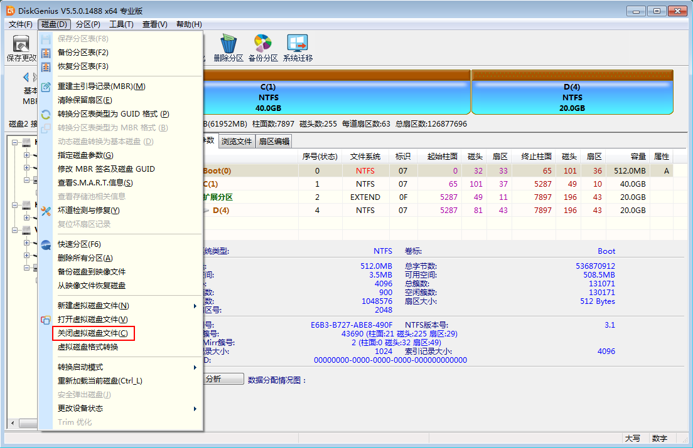Select the D(4) partition block in the disk map
The height and width of the screenshot is (448, 693).
pos(571,97)
